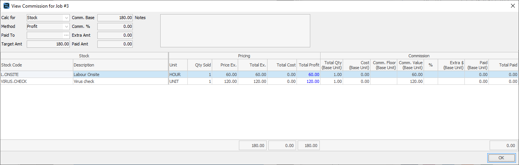Click the Extra $ column header
The width and height of the screenshot is (519, 165).
[451, 65]
